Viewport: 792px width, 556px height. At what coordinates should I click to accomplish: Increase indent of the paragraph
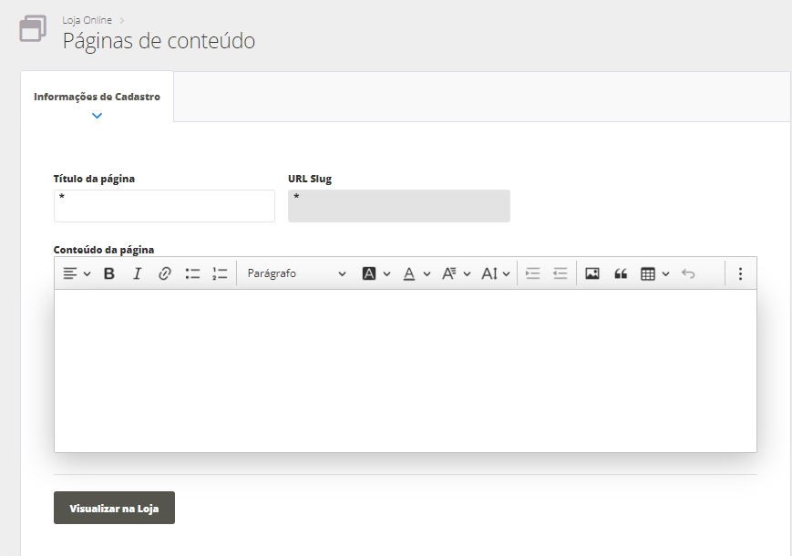(533, 273)
